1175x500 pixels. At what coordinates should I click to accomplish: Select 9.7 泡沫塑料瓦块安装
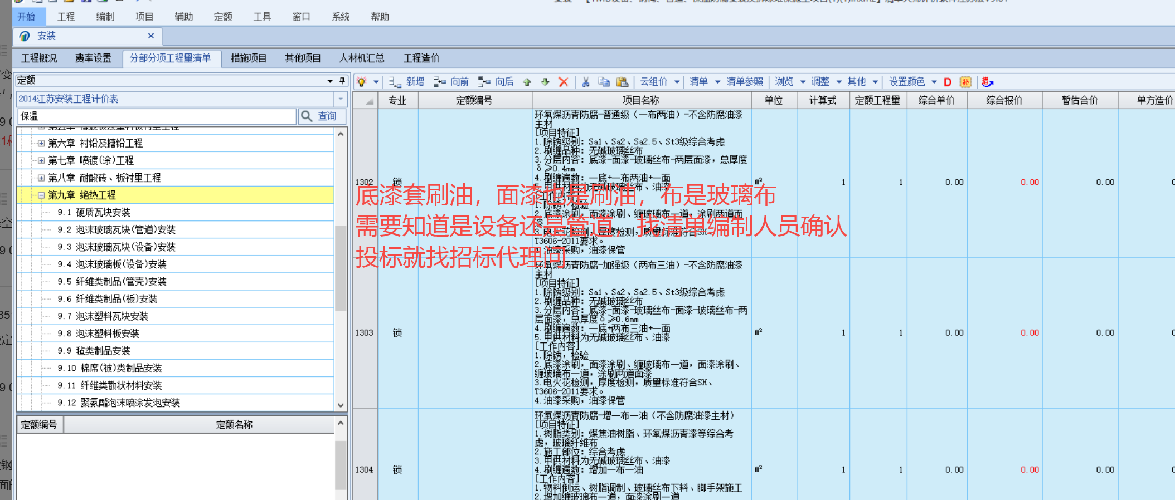(x=103, y=316)
